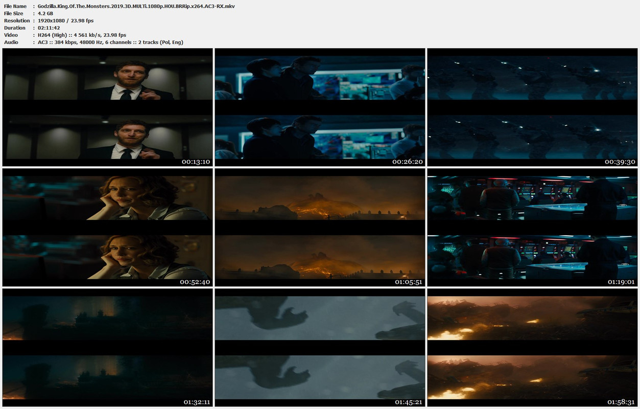Click the file name ending in AC3-RX.mkv
This screenshot has width=640, height=409.
click(x=136, y=6)
